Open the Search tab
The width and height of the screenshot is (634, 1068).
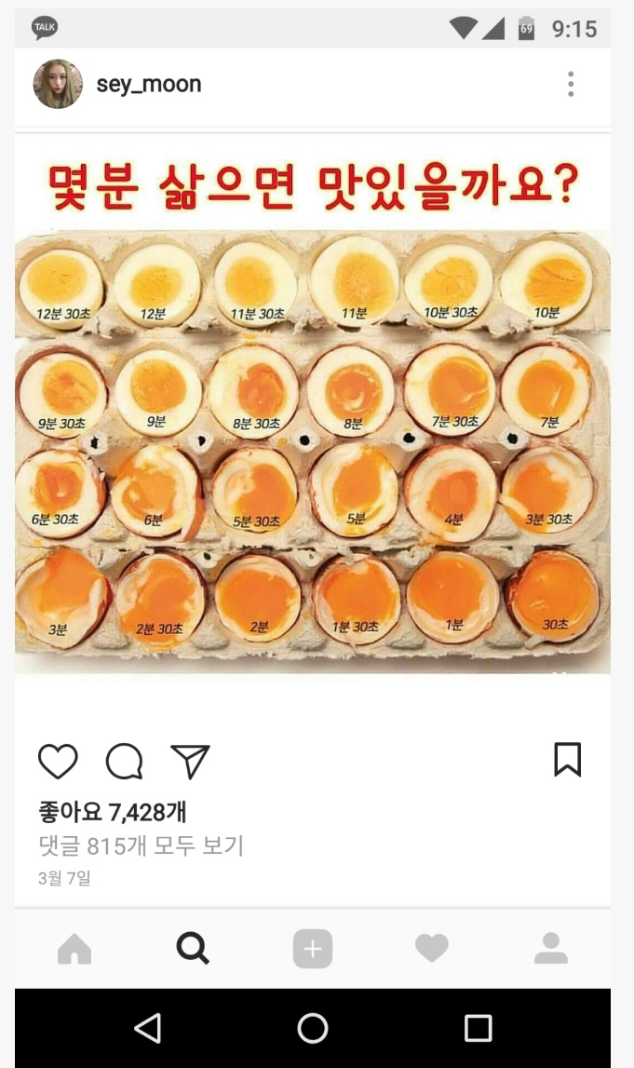(x=193, y=948)
